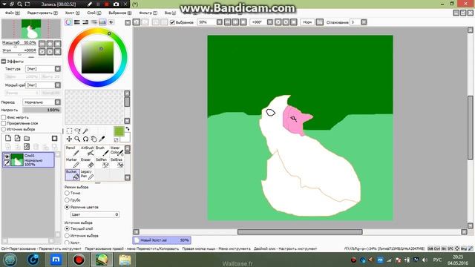This screenshot has width=475, height=267.
Task: Select the AirBrush tool
Action: 88,151
